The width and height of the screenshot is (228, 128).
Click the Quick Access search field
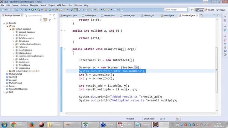click(x=176, y=10)
